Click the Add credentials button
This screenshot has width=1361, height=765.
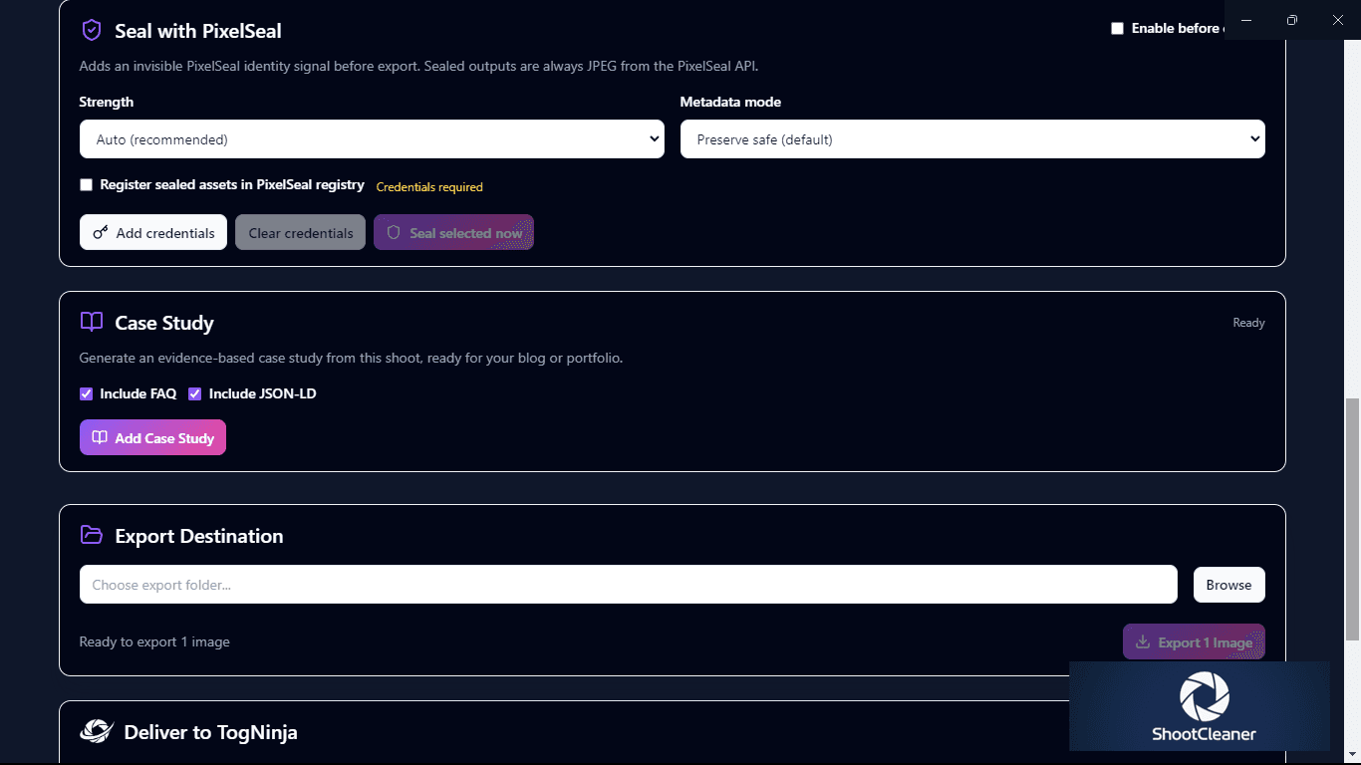[x=153, y=233]
